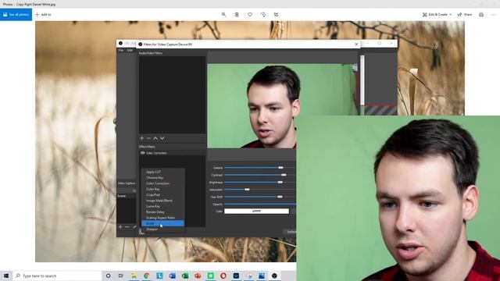Choose Chroma Key from filter menu

coord(163,178)
